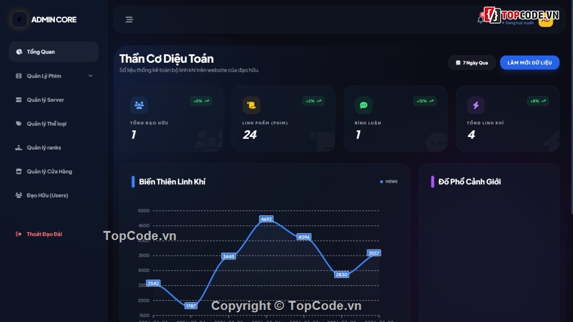
Task: Click the +5% trend badge
Action: (201, 101)
